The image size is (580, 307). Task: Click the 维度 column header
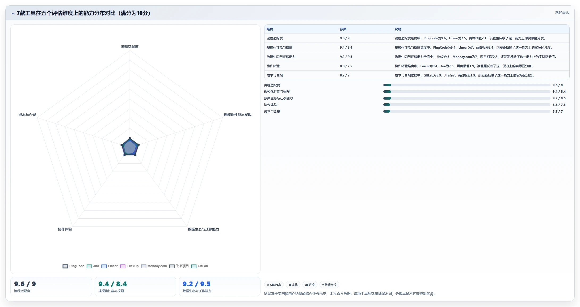270,29
